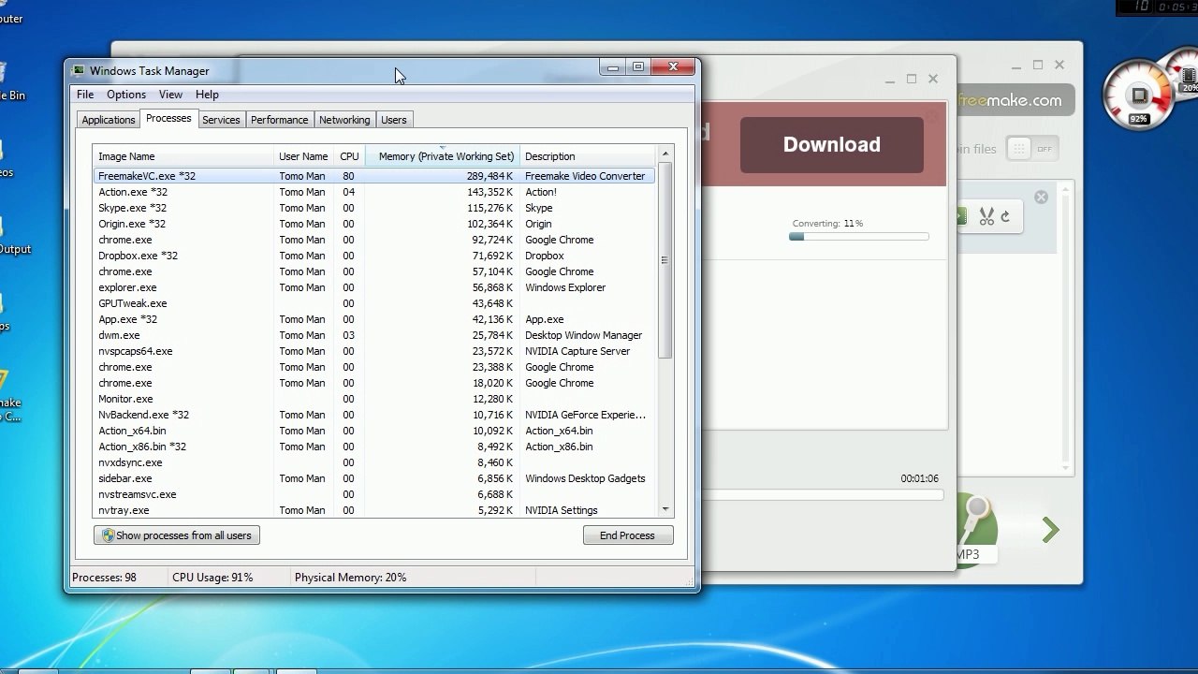
Task: Switch to the Users tab
Action: pyautogui.click(x=394, y=120)
